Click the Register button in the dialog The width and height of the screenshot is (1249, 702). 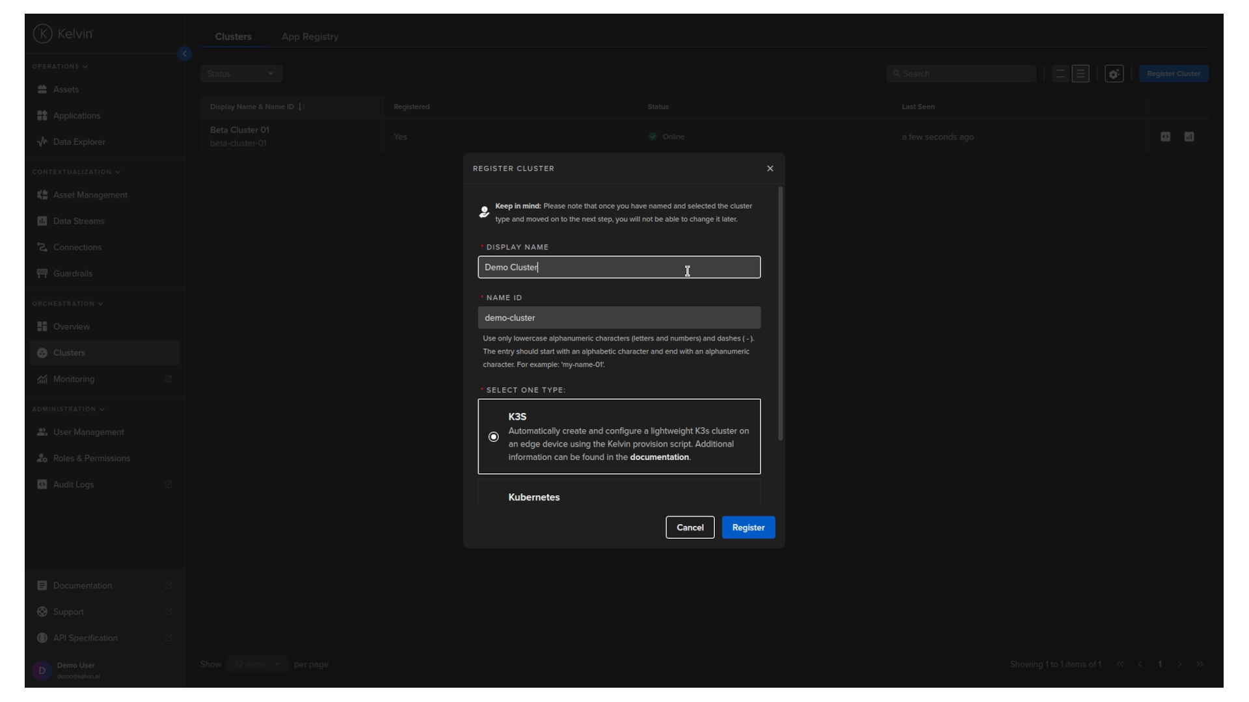point(747,527)
